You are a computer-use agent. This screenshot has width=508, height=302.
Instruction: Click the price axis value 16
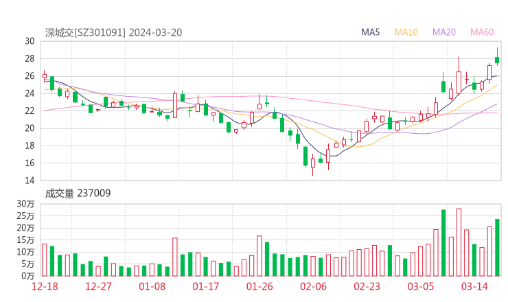pos(30,163)
